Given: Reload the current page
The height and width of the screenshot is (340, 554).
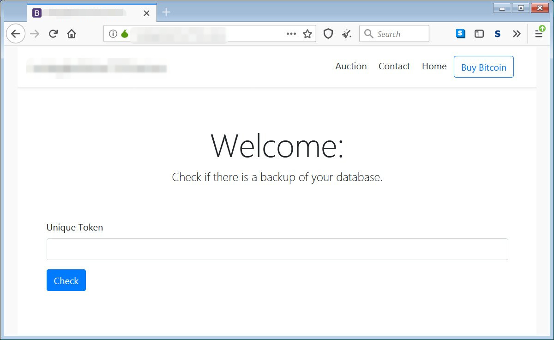Looking at the screenshot, I should pos(53,34).
